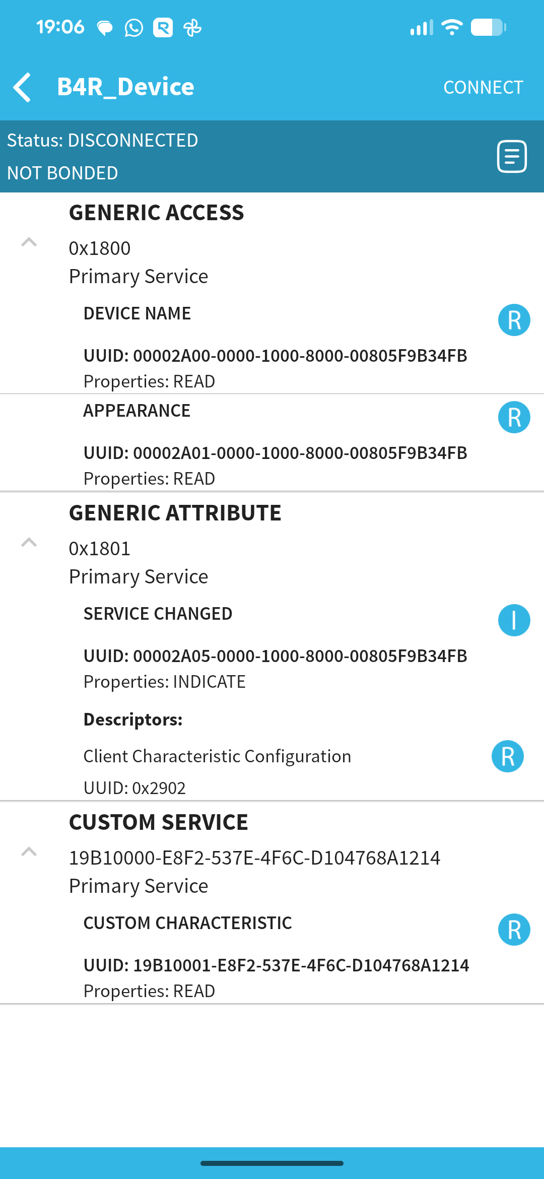The image size is (544, 1179).
Task: Select the Custom Service header
Action: (x=158, y=822)
